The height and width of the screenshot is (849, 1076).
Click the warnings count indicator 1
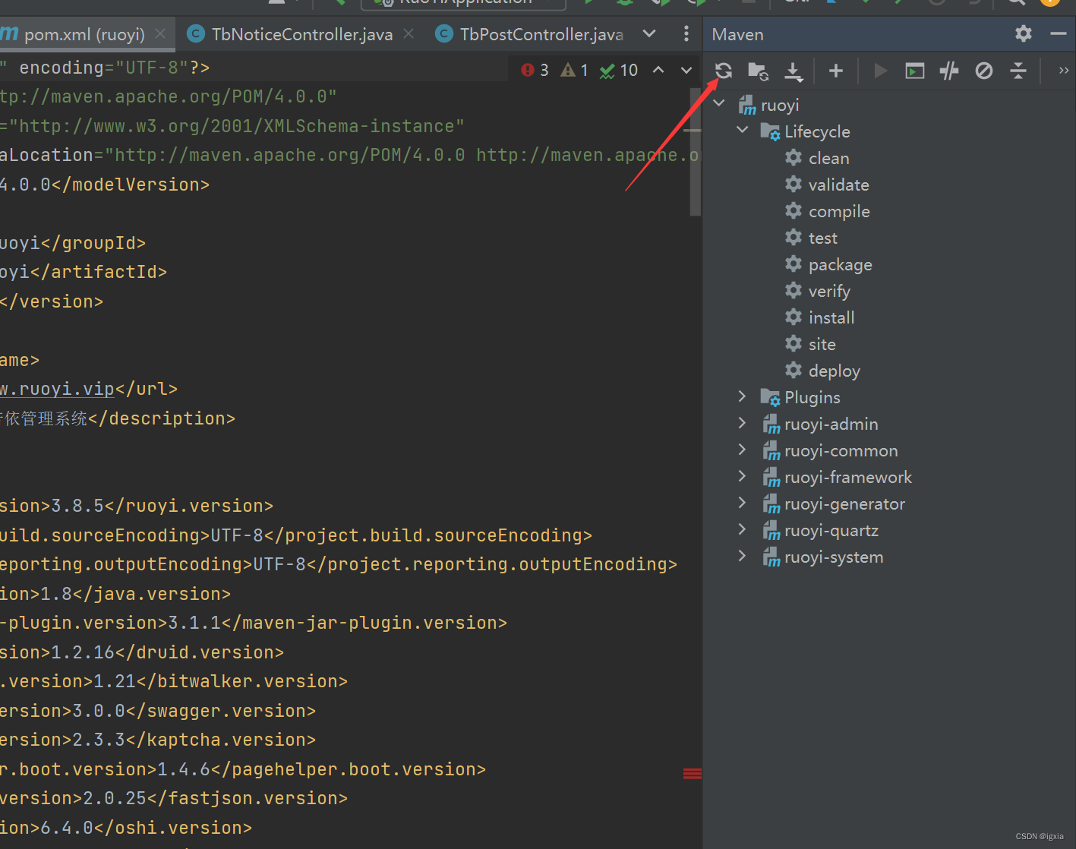tap(575, 70)
